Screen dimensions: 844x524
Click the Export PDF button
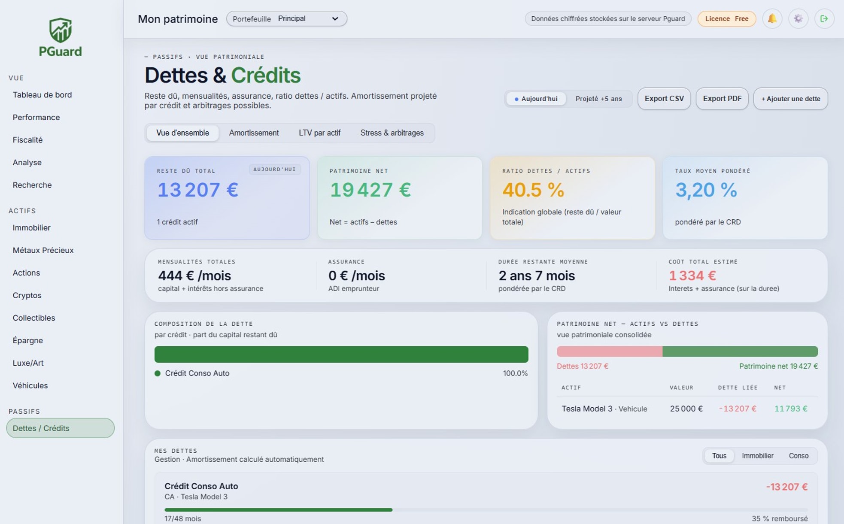722,99
